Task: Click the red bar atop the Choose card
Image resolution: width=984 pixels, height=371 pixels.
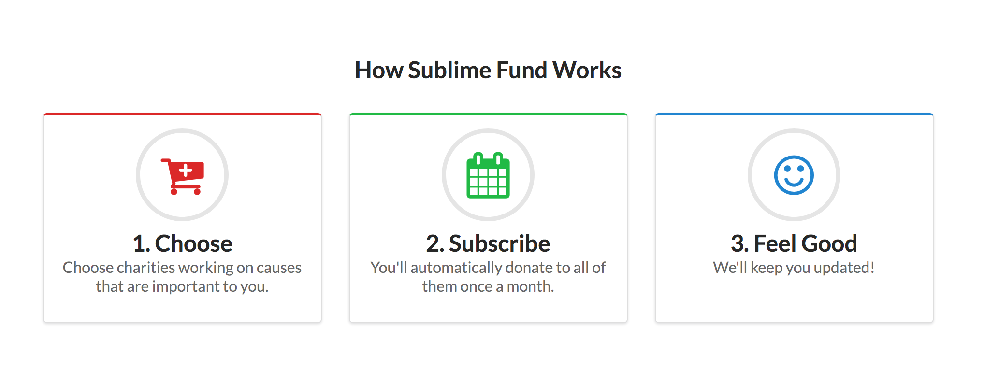Action: coord(183,114)
